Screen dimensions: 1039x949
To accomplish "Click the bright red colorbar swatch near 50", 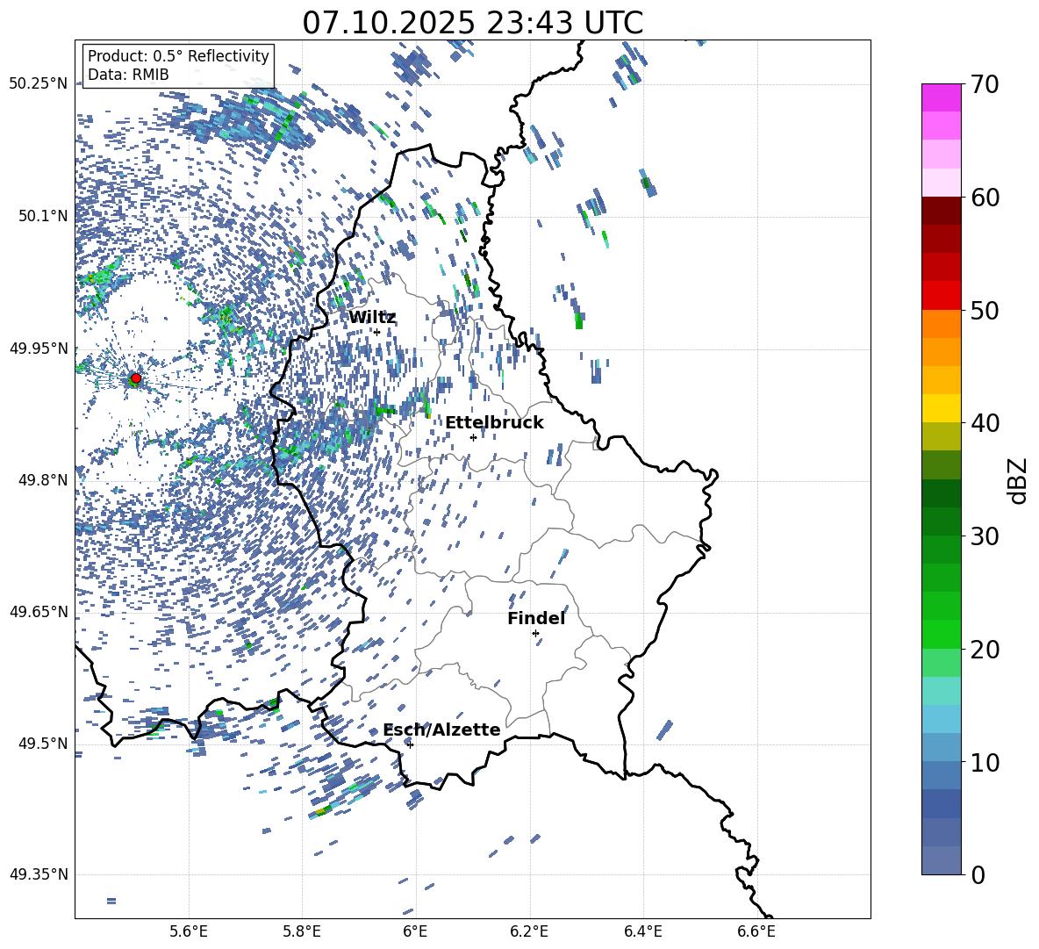I will (941, 296).
